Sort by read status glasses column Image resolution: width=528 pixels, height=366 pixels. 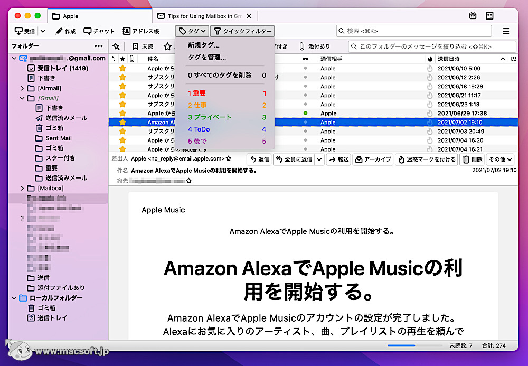click(x=305, y=59)
